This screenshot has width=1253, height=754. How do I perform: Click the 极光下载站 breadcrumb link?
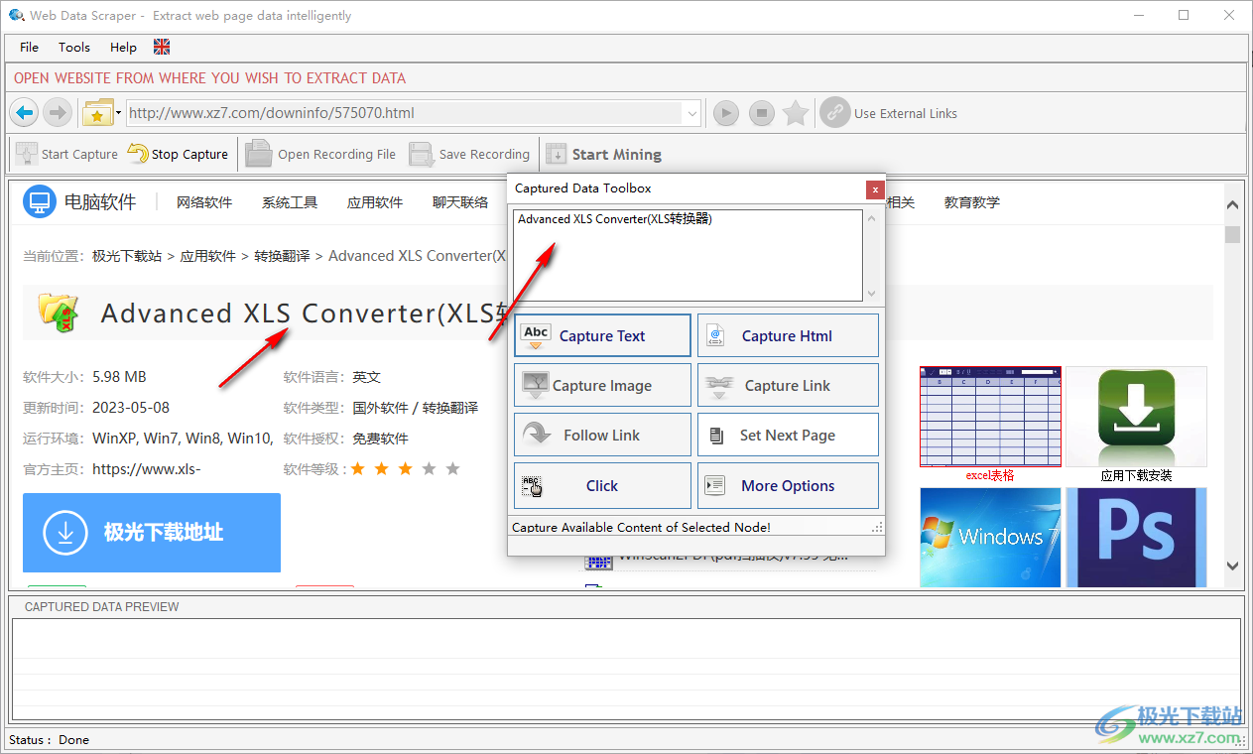coord(127,256)
